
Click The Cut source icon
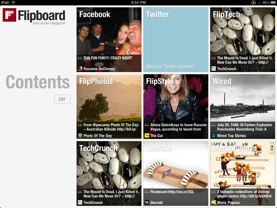(x=147, y=136)
